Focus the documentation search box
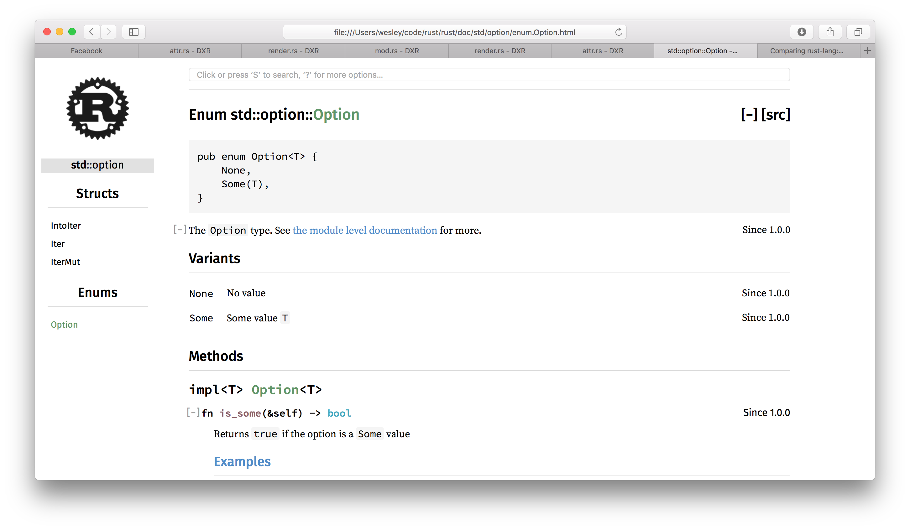This screenshot has width=910, height=530. (489, 75)
